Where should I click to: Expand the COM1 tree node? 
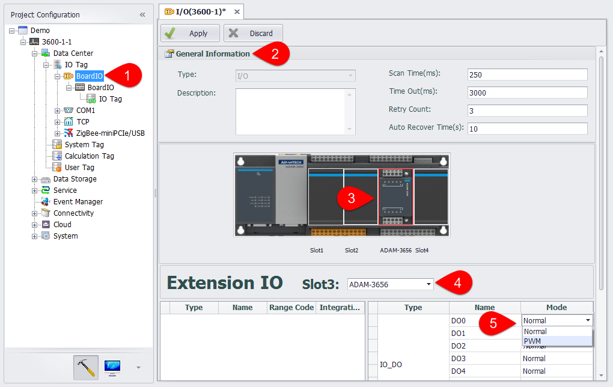(x=58, y=111)
